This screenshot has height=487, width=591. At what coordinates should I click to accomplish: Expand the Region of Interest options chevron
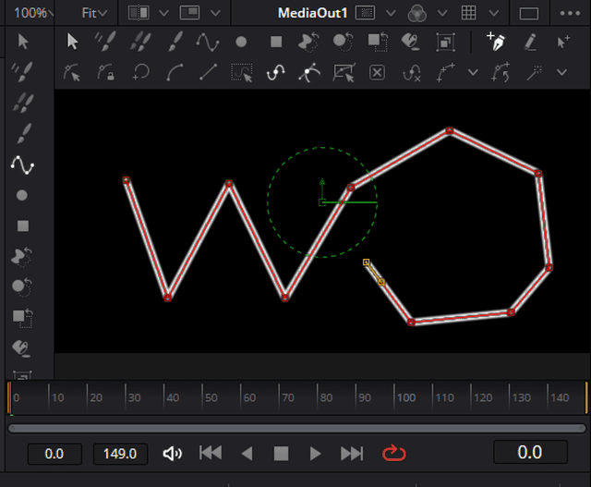(x=391, y=14)
